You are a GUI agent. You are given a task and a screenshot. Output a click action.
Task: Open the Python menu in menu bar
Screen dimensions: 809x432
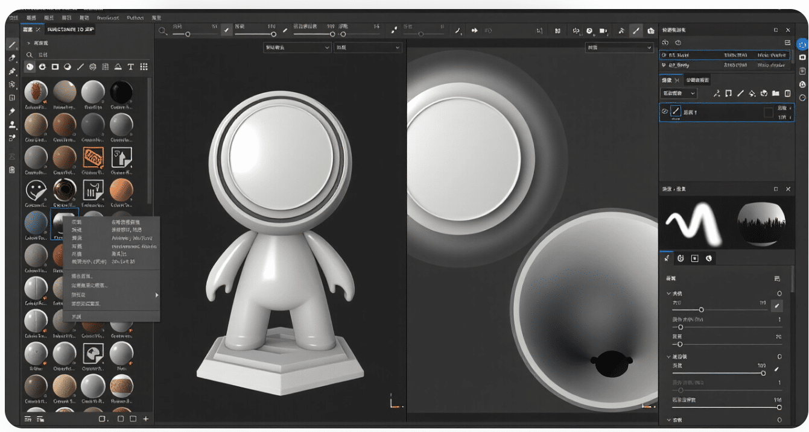pos(135,18)
